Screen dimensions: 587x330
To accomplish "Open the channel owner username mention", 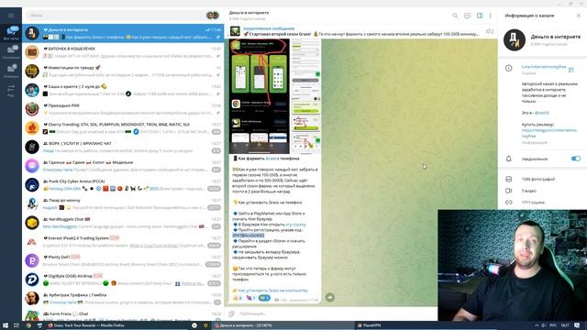I will [542, 113].
